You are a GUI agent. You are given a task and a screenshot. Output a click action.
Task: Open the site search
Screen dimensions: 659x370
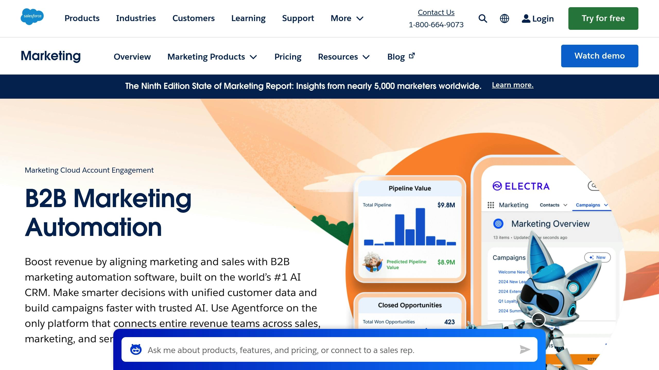[483, 18]
